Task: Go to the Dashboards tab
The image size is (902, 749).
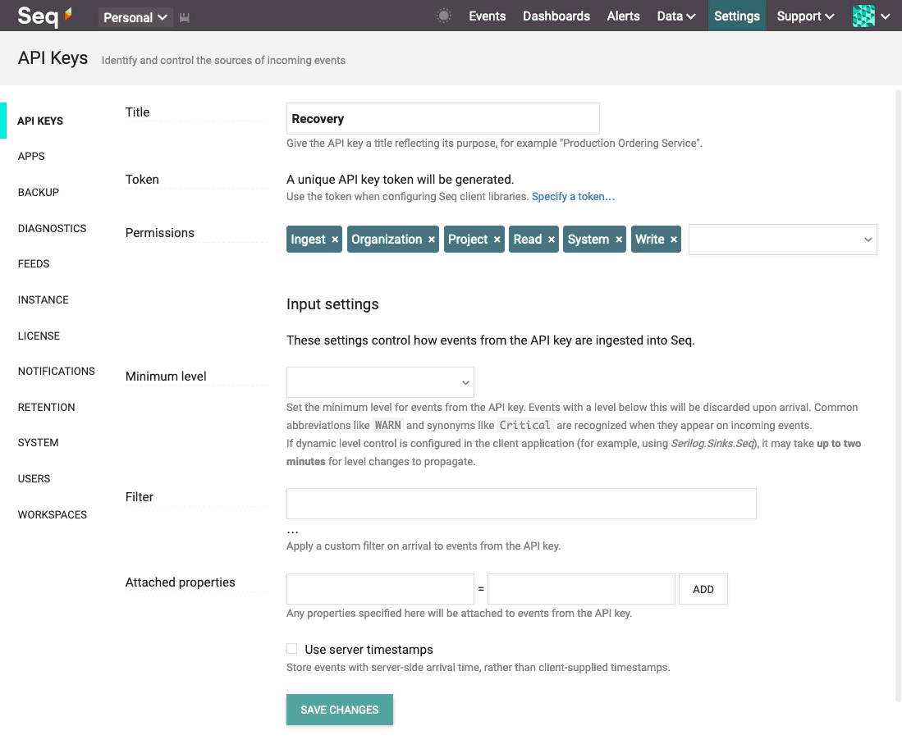Action: pyautogui.click(x=556, y=16)
